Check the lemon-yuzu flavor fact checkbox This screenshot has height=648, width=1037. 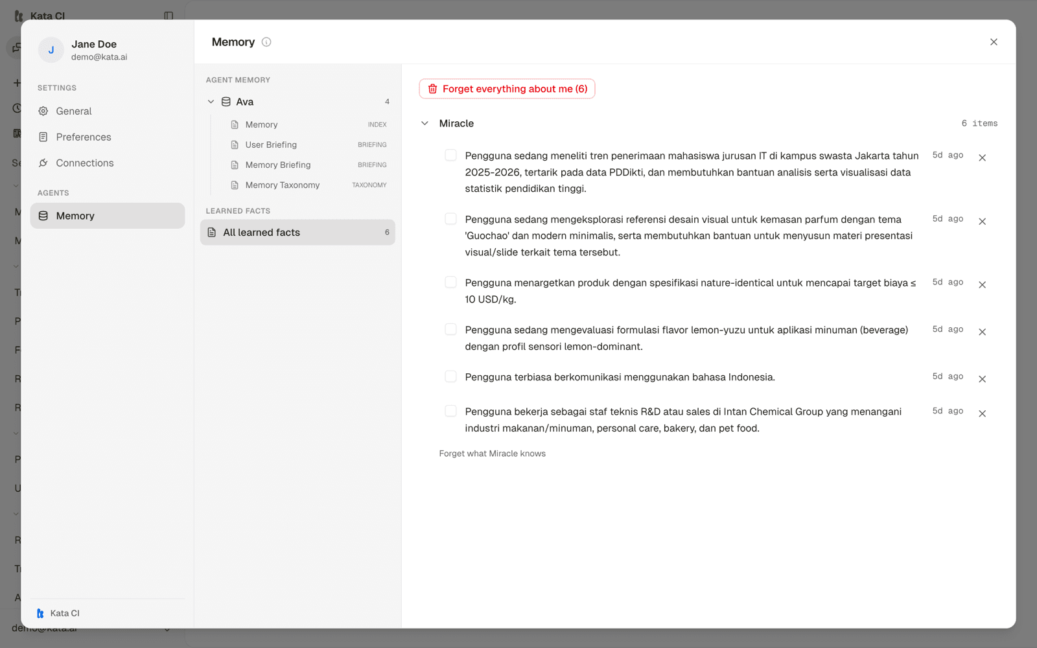450,330
